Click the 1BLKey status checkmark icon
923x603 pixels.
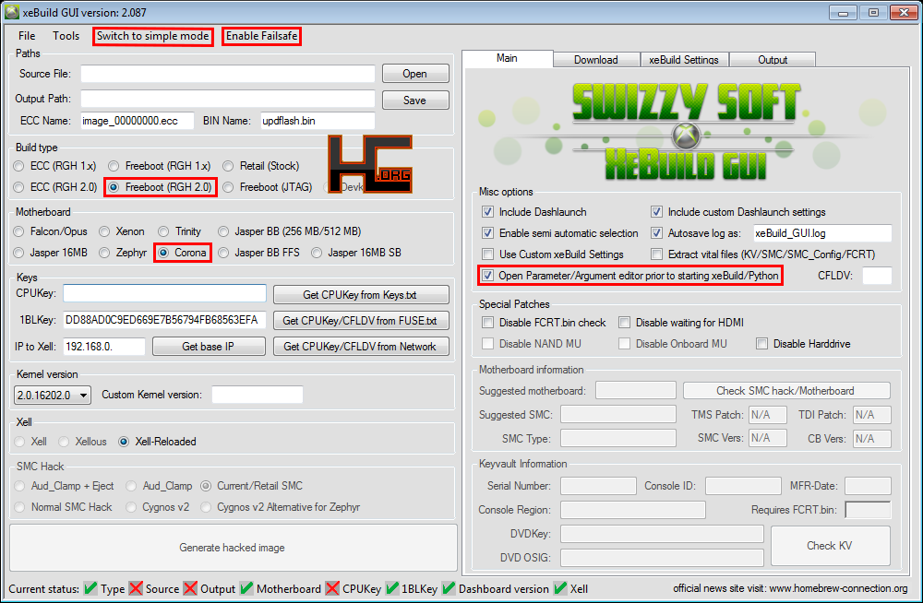pyautogui.click(x=392, y=588)
